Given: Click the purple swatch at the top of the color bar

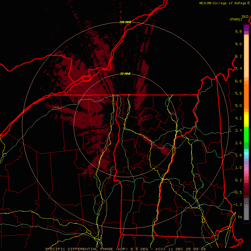Looking at the screenshot, I should (246, 28).
